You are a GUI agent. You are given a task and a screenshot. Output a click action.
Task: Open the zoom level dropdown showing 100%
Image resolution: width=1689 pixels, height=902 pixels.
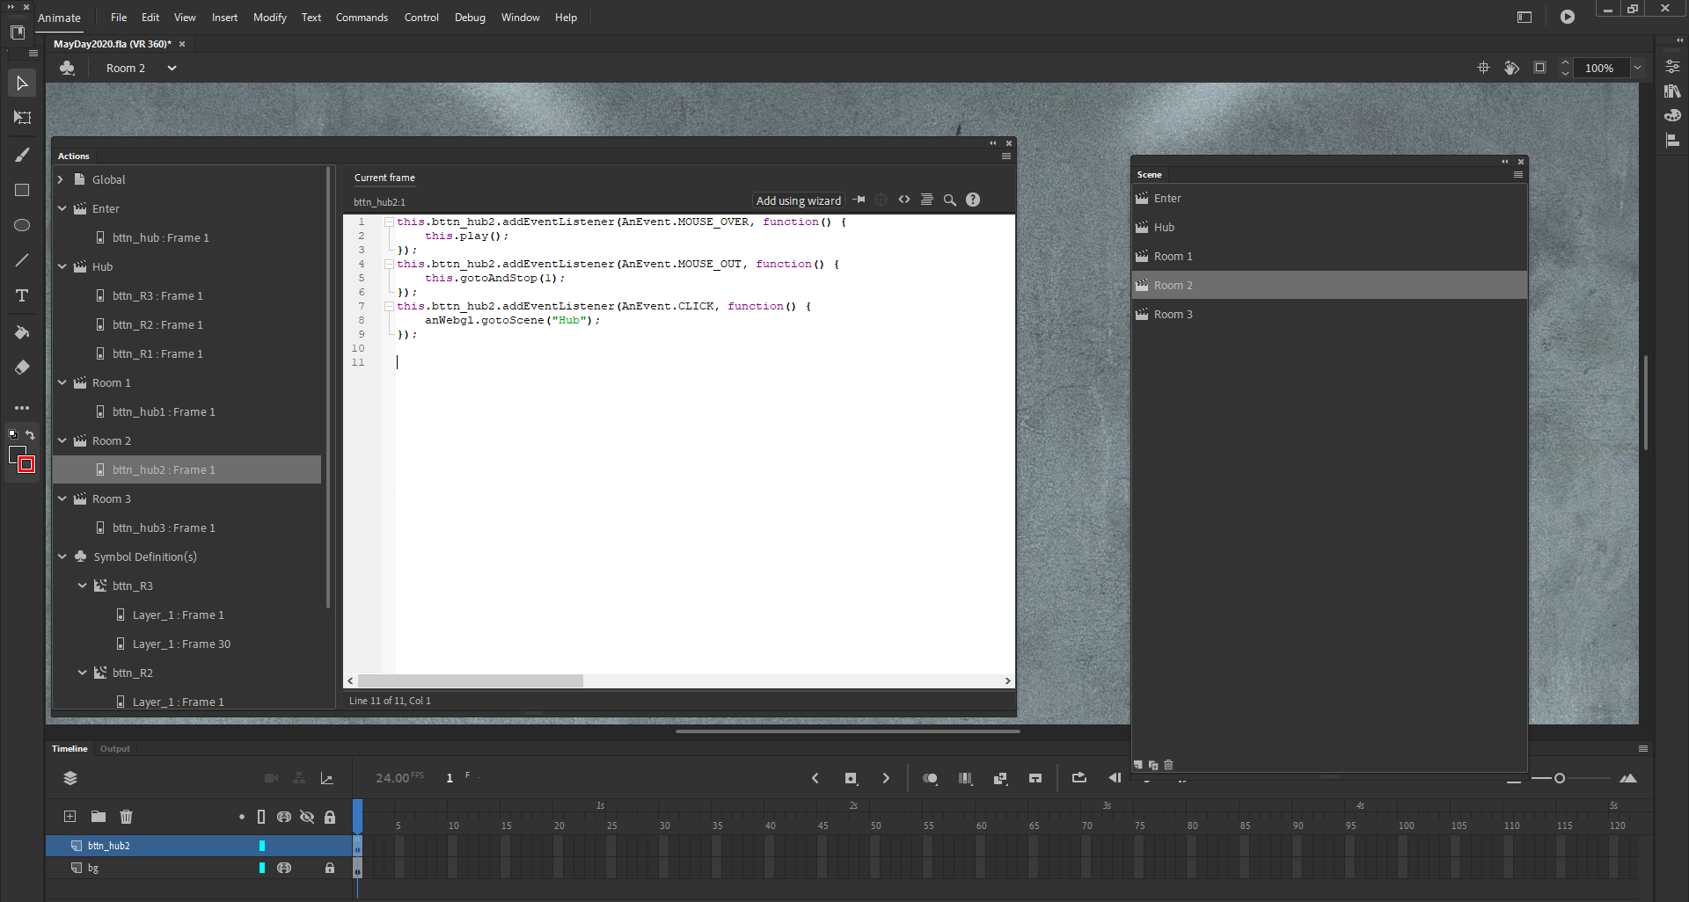[x=1638, y=68]
